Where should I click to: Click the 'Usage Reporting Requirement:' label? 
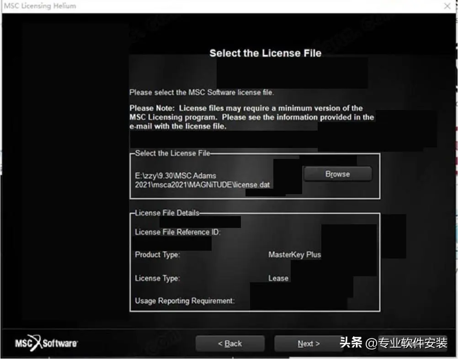tap(185, 301)
